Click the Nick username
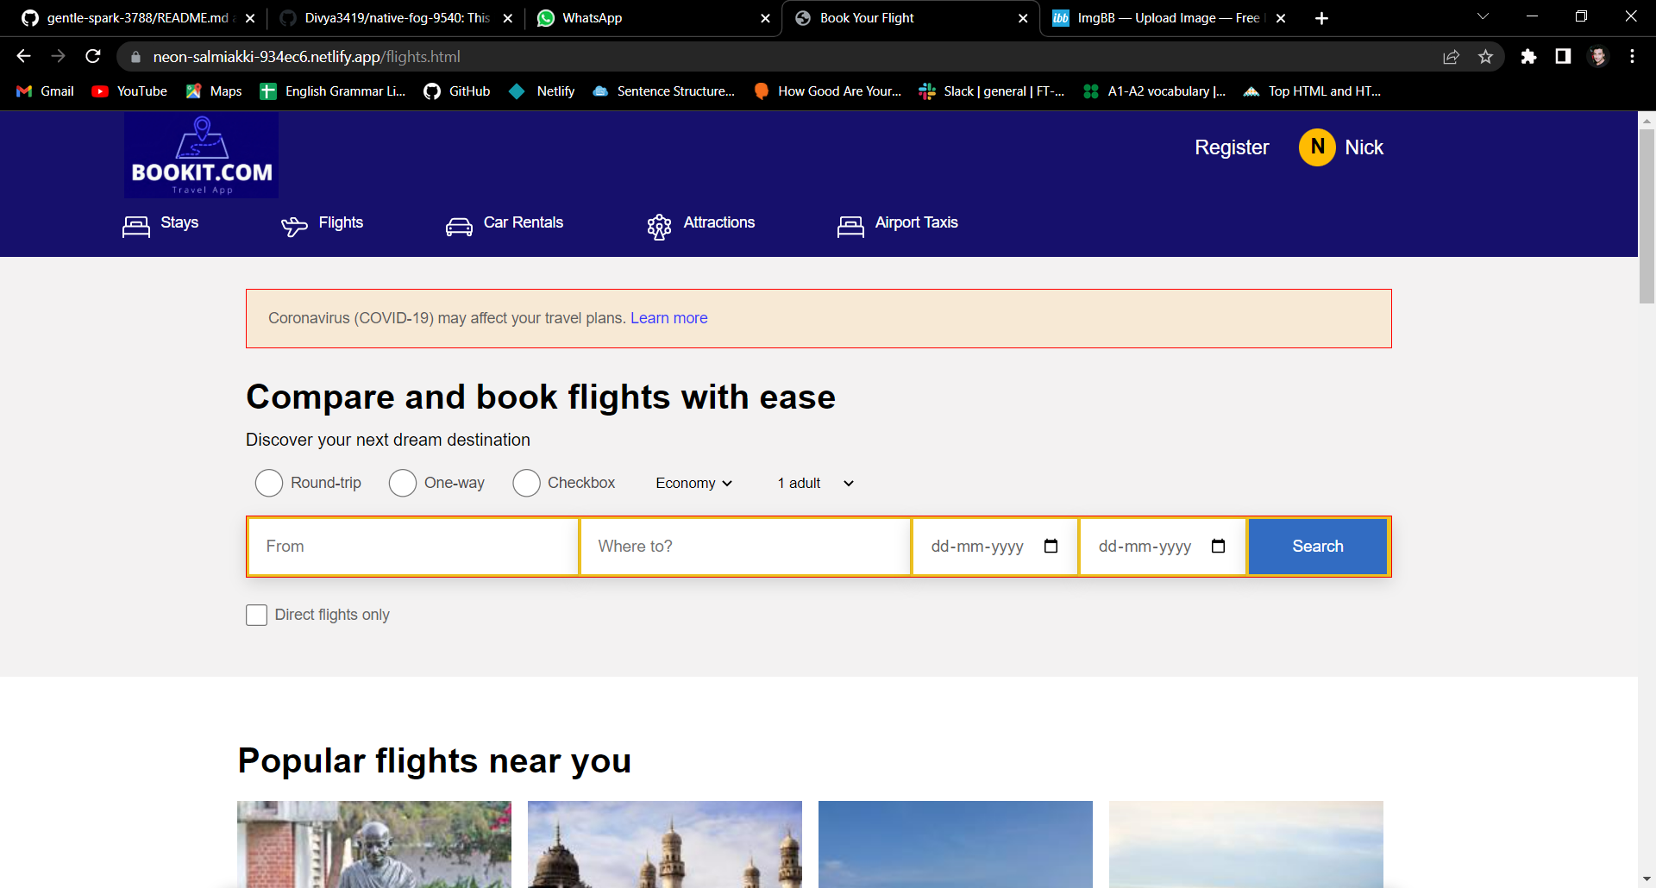 point(1364,147)
